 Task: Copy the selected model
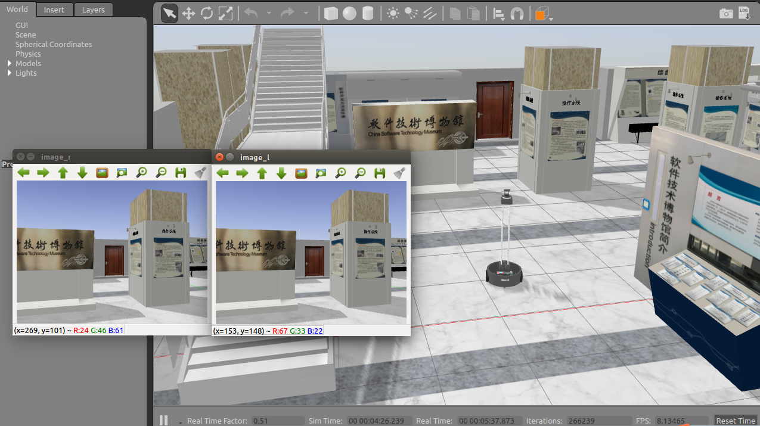pos(455,14)
